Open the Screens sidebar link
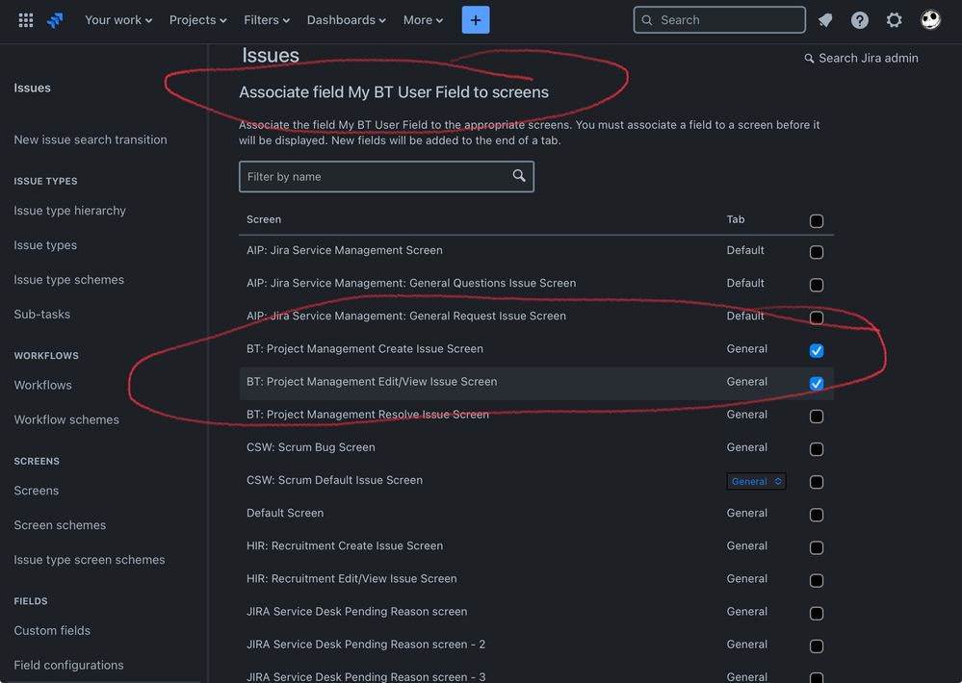 (37, 491)
